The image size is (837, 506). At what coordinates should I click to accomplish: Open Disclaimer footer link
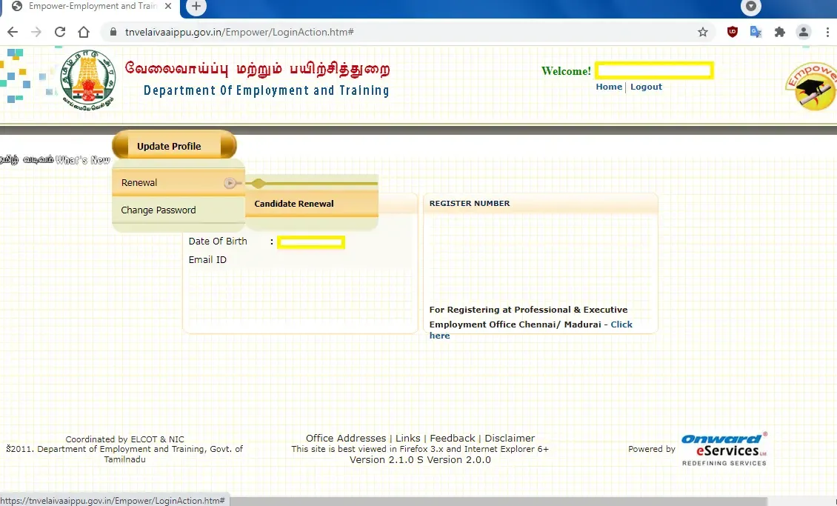[510, 439]
